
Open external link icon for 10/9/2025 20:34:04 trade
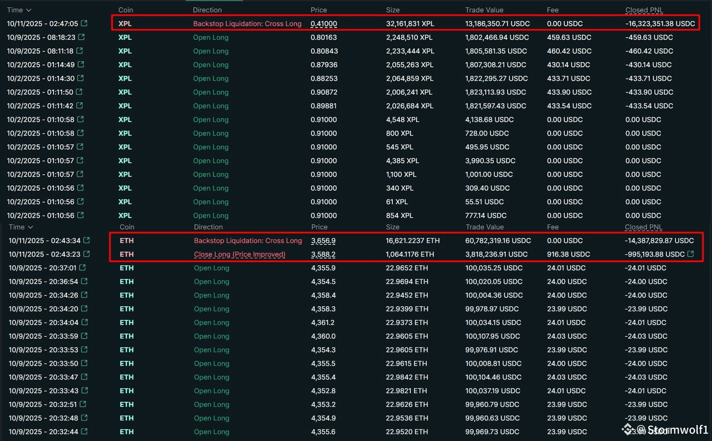click(x=85, y=322)
